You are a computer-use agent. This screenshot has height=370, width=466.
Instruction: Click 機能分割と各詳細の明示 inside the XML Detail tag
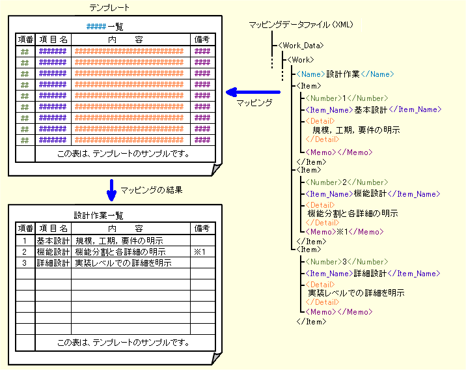tap(353, 213)
